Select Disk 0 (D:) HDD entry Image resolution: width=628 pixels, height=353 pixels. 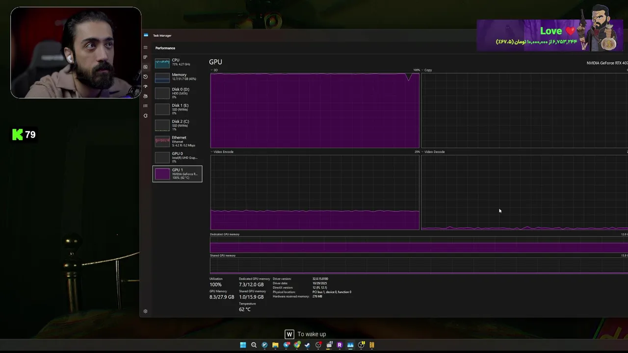click(x=177, y=93)
